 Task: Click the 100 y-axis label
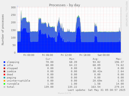point(13,38)
